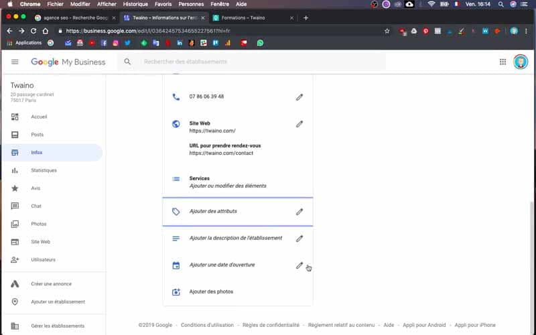Open Chrome three-dot menu
The image size is (536, 335).
526,31
